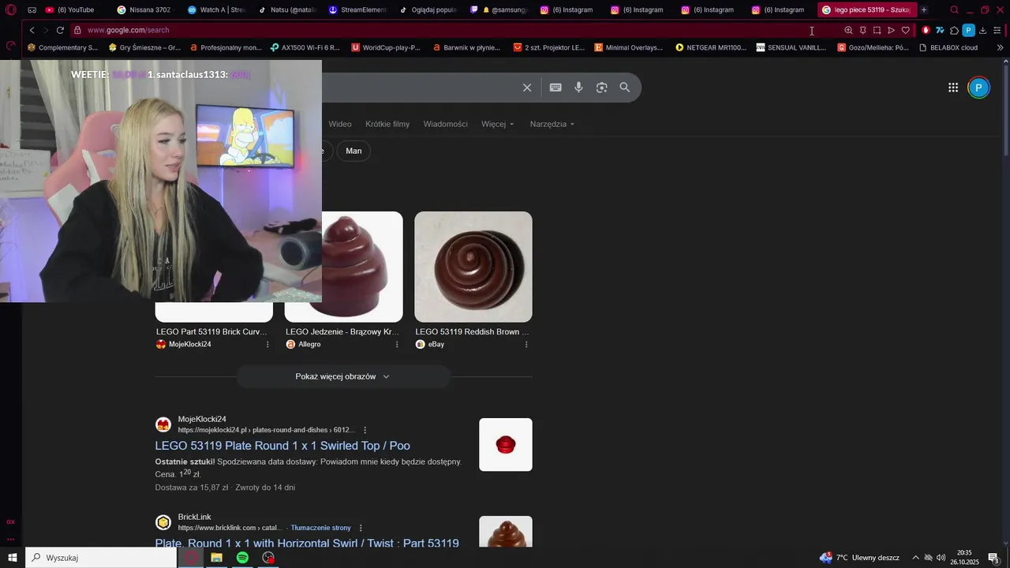Open the My Flow send arrow icon
Screen dimensions: 1010x568
click(891, 30)
